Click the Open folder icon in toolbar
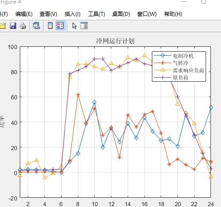 click(3, 26)
